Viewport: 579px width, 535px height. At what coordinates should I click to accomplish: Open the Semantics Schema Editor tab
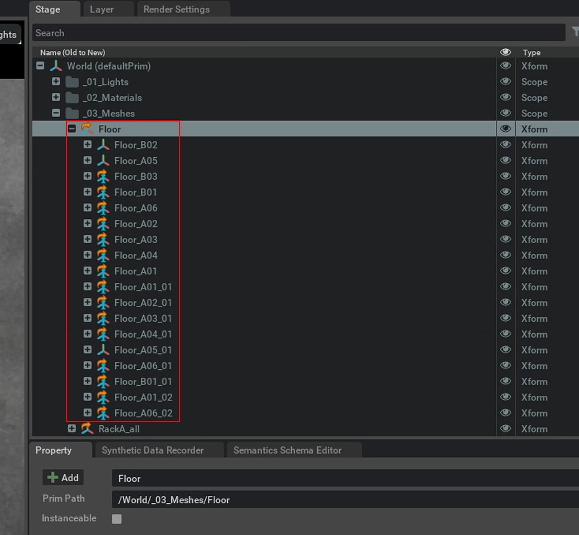(x=287, y=450)
